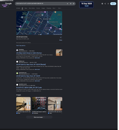Click the Gapstow Bridge map marker
The image size is (119, 130).
click(x=61, y=24)
